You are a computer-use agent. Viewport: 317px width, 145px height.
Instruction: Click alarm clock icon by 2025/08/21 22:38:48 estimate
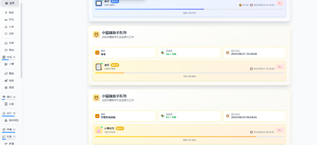(228, 53)
